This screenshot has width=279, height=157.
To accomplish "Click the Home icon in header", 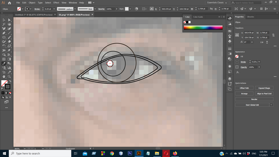I will pos(10,3).
